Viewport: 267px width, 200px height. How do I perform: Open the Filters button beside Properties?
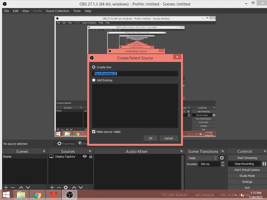click(x=83, y=144)
